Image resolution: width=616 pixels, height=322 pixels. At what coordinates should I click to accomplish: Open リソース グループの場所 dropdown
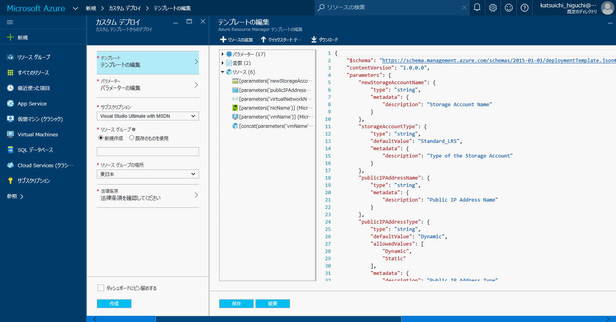click(148, 174)
